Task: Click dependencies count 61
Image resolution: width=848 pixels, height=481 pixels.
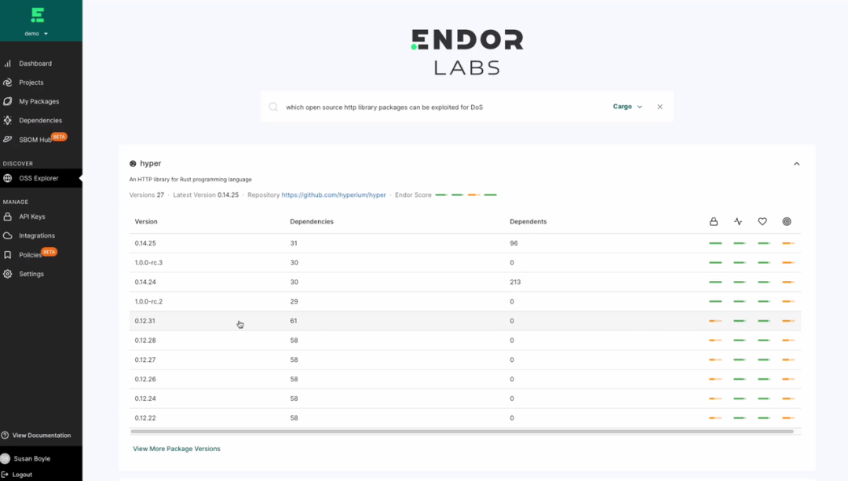Action: [294, 321]
